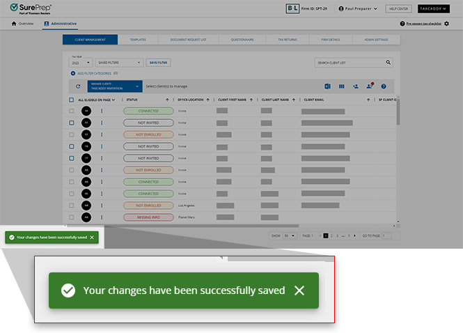Click the question mark beside Pre-season tax checklist
The height and width of the screenshot is (333, 463).
pos(402,24)
